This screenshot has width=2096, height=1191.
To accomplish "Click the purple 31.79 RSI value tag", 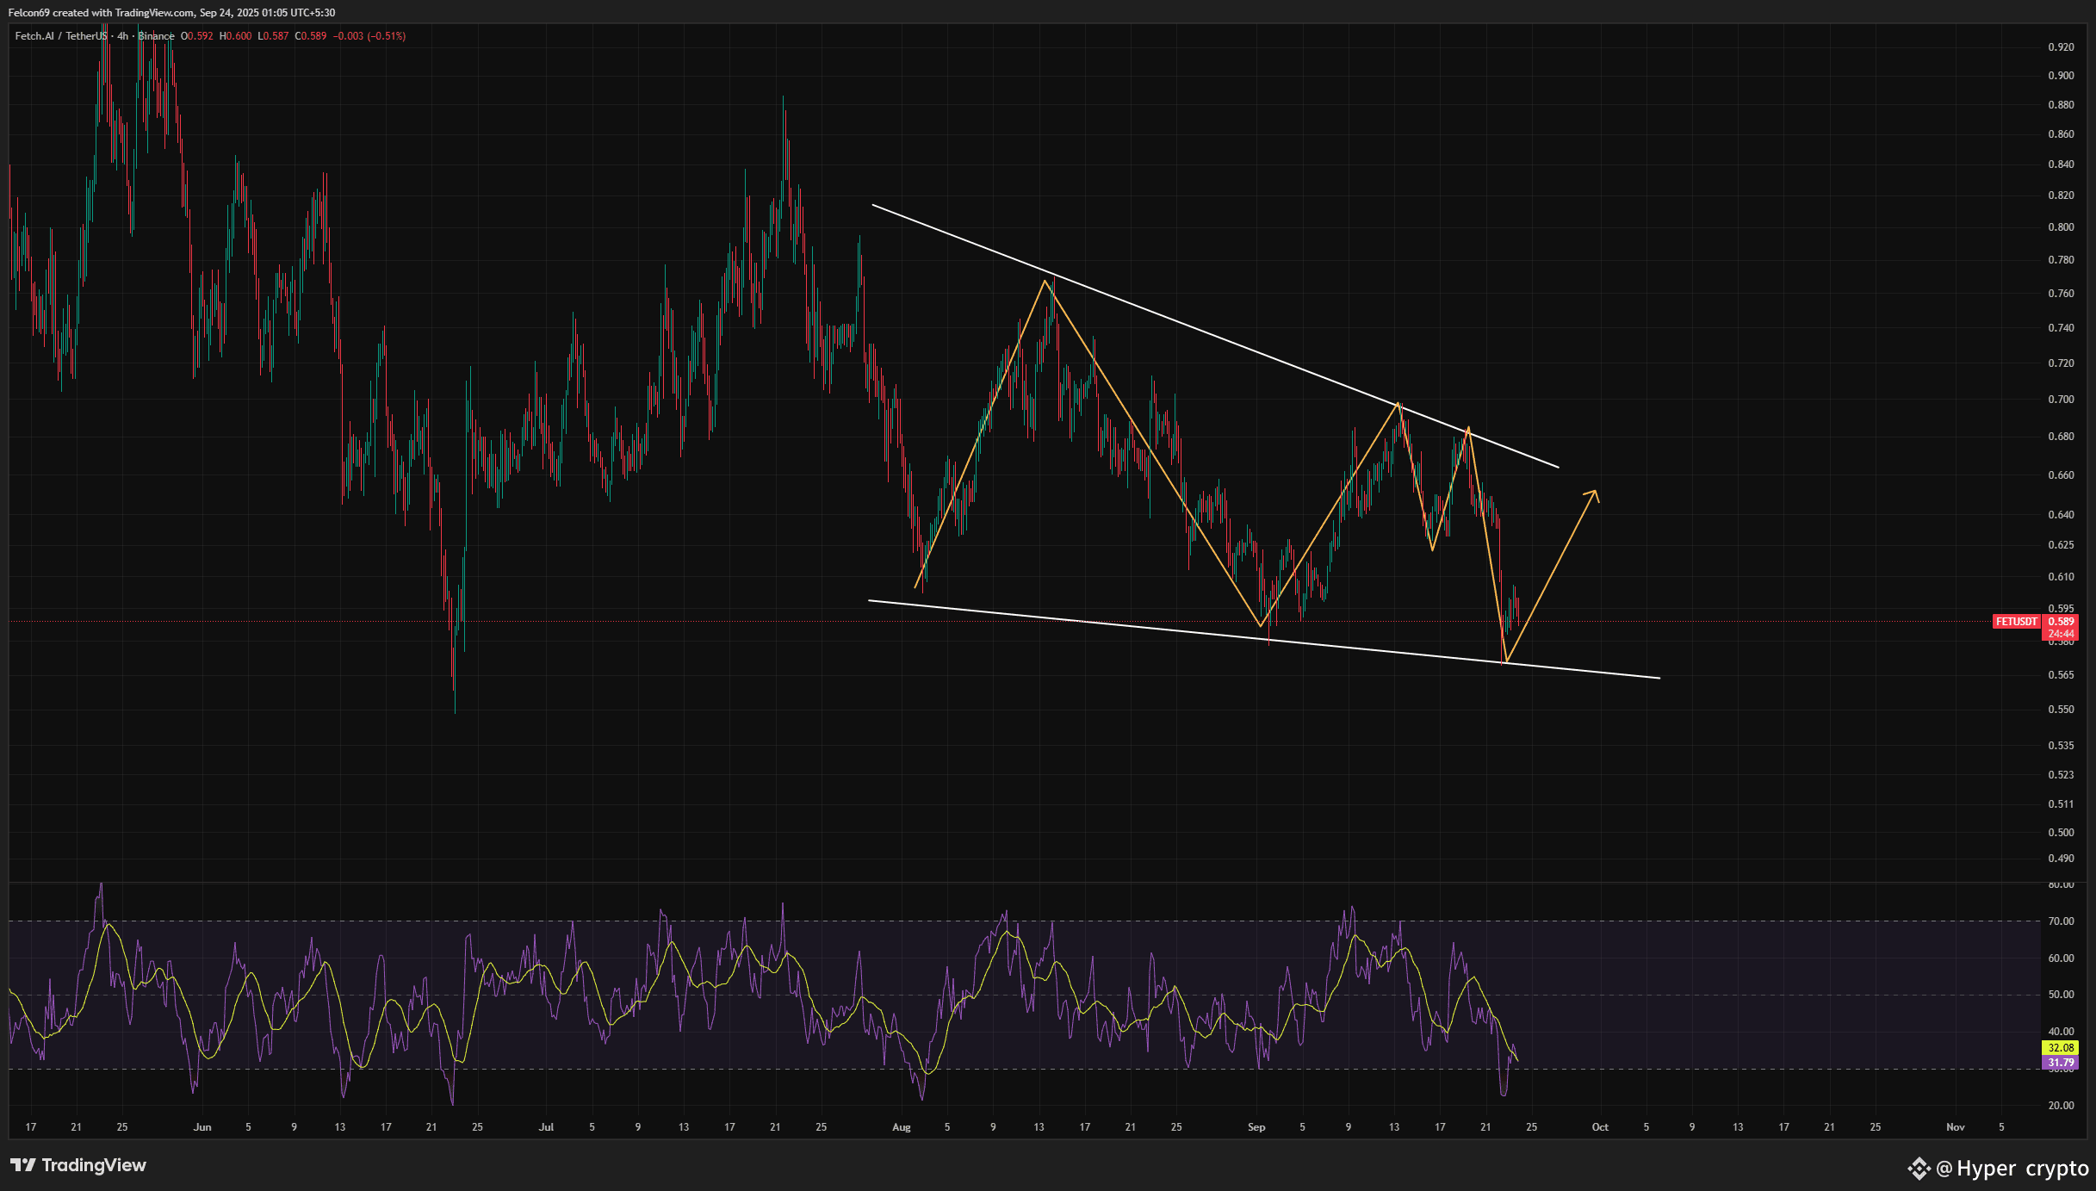I will point(2060,1064).
